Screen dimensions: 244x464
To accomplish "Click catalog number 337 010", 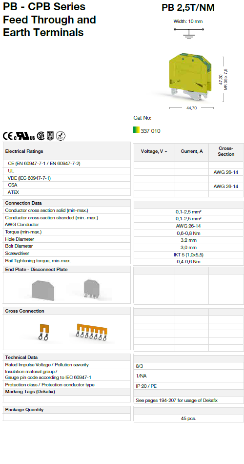I will (x=150, y=131).
